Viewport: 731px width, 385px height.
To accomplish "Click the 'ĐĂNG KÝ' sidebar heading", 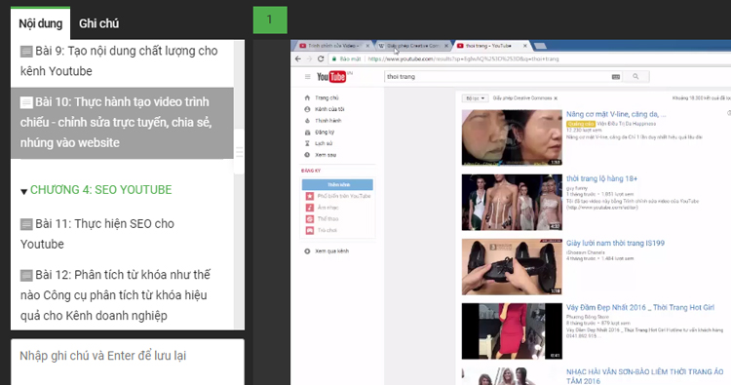I will tap(311, 171).
